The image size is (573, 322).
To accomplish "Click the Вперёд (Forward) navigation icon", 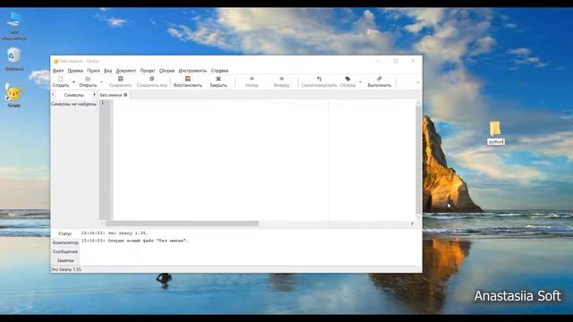I will pos(281,81).
